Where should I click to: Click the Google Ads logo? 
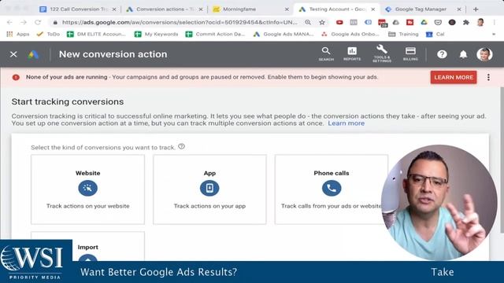33,54
